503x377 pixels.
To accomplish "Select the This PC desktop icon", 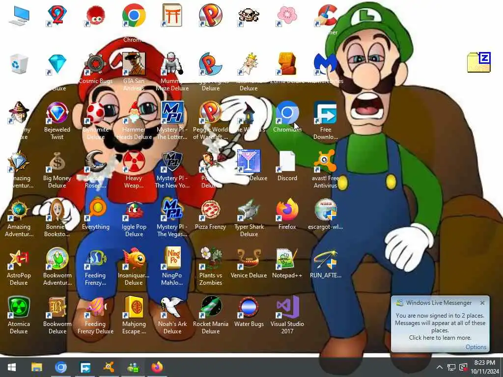I will pyautogui.click(x=19, y=15).
